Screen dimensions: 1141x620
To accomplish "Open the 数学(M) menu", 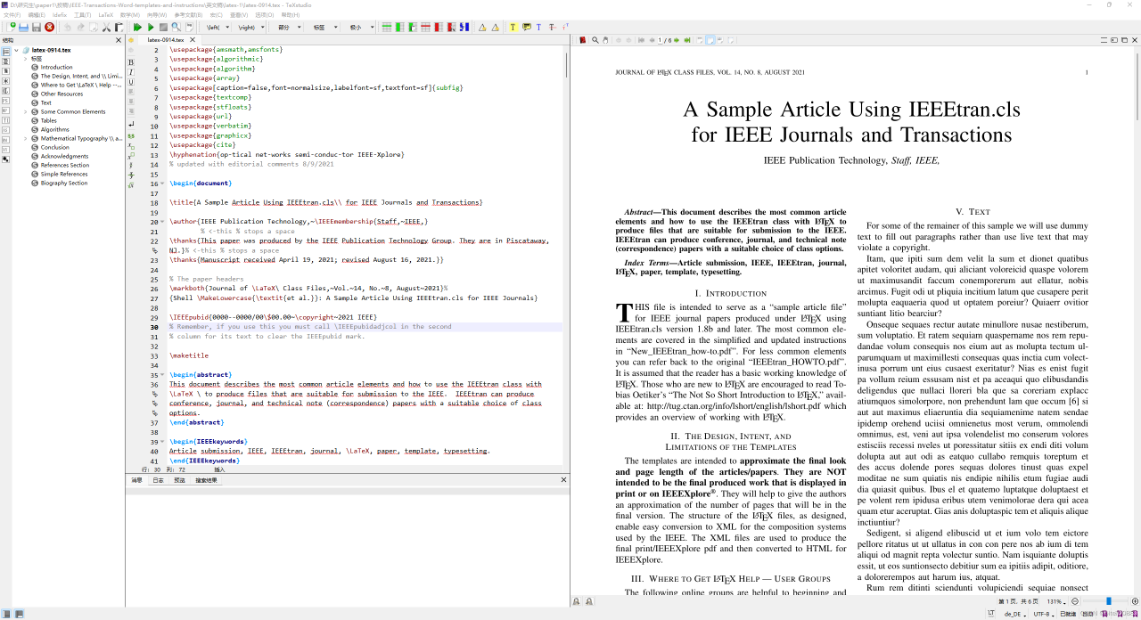I will click(130, 15).
